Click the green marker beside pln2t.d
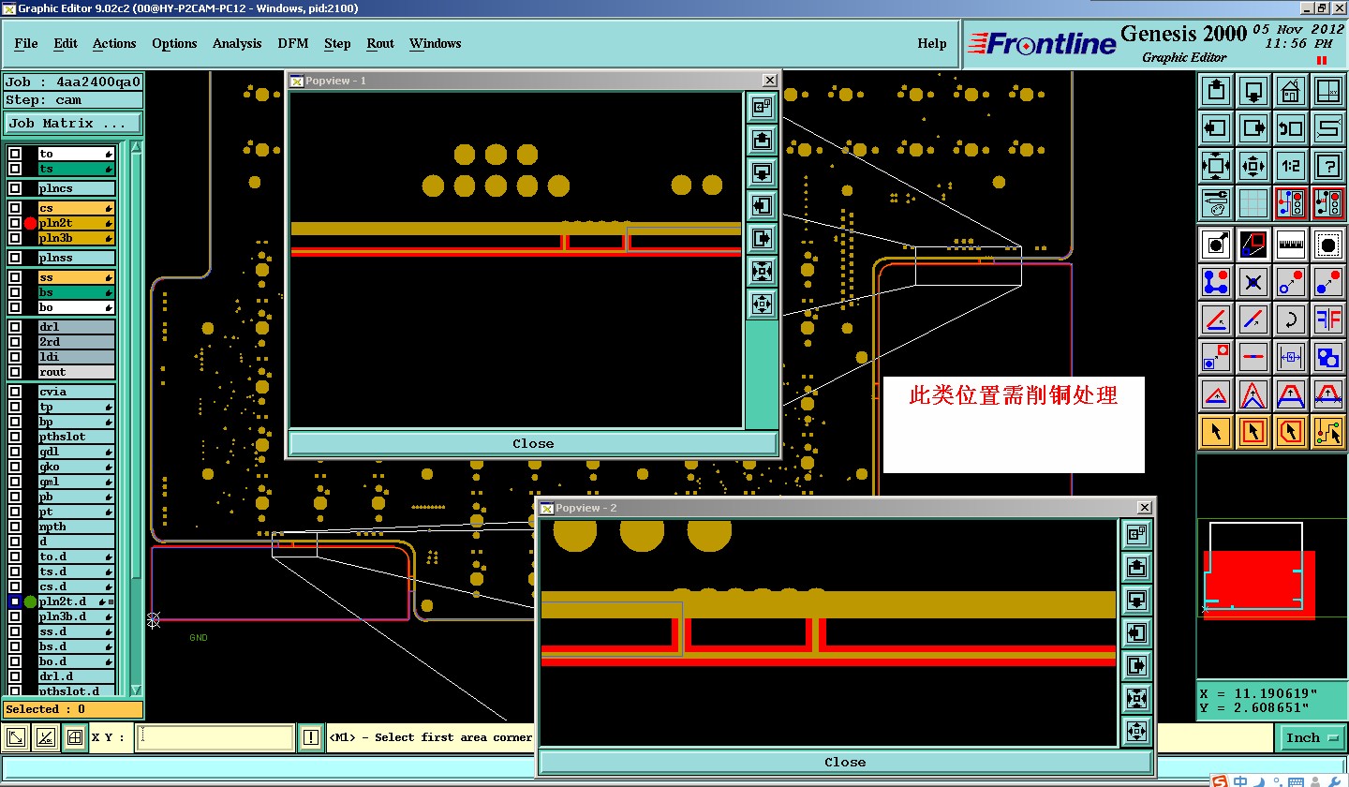Screen dimensions: 1349x787 tap(30, 601)
